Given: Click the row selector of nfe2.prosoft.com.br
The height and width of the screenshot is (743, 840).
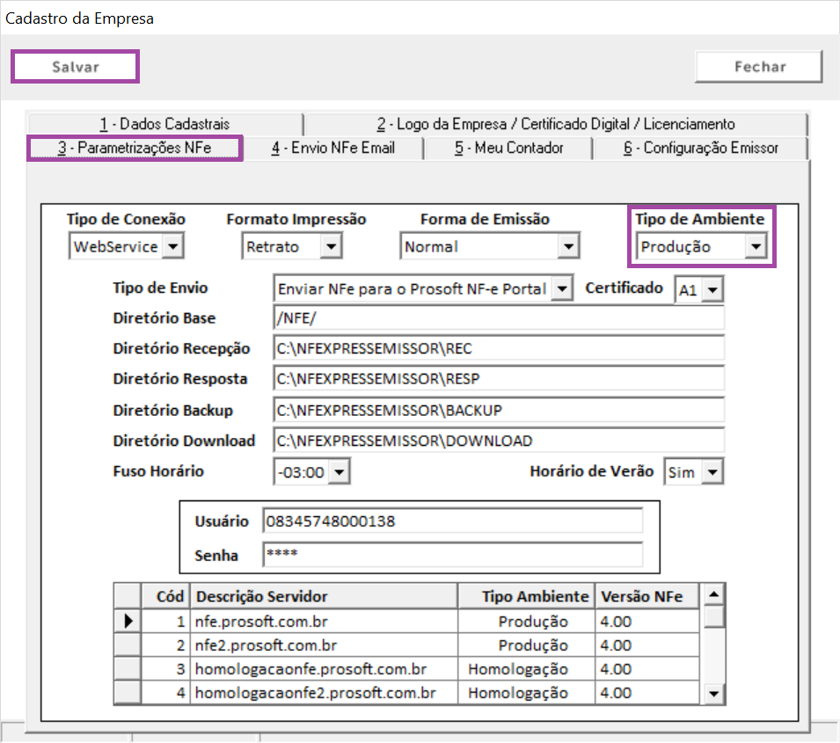Looking at the screenshot, I should pos(128,645).
